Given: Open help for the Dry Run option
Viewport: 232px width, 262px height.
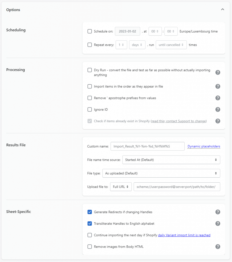Looking at the screenshot, I should click(218, 72).
